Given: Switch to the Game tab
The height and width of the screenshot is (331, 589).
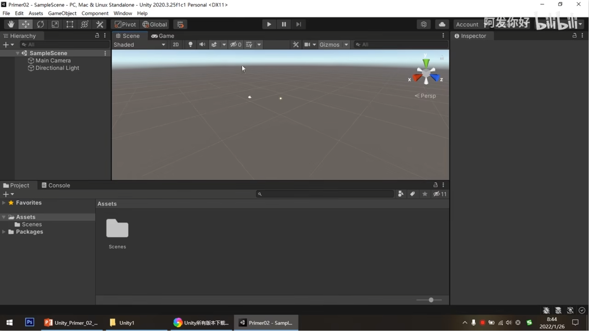Looking at the screenshot, I should (163, 36).
